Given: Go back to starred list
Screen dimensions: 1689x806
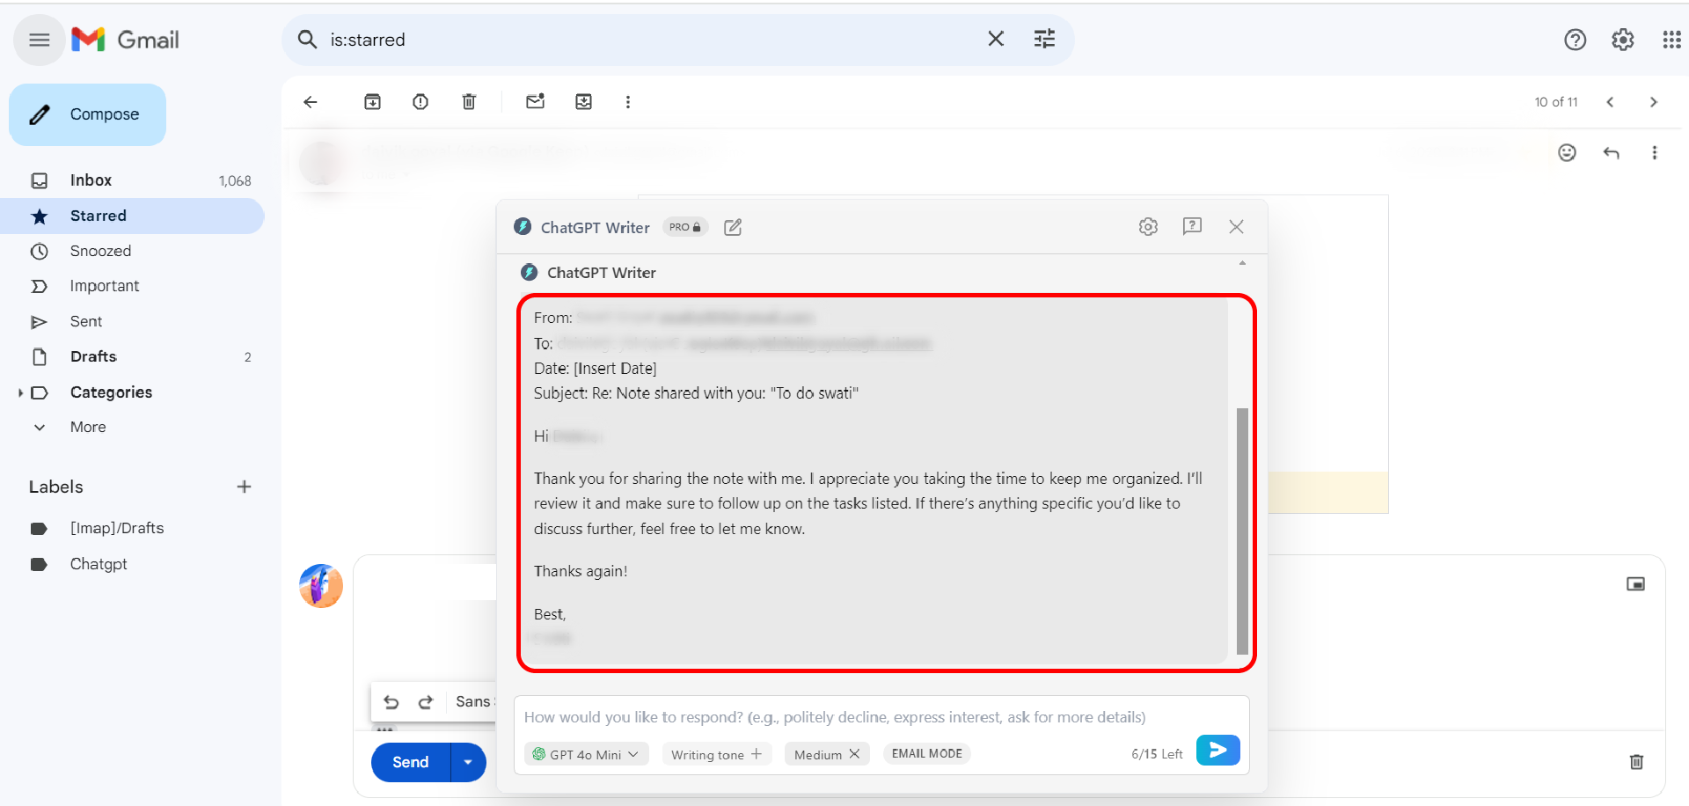Looking at the screenshot, I should (x=311, y=102).
